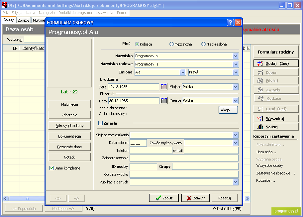Click the DG application icon in the title bar
This screenshot has height=217, width=303.
click(4, 5)
